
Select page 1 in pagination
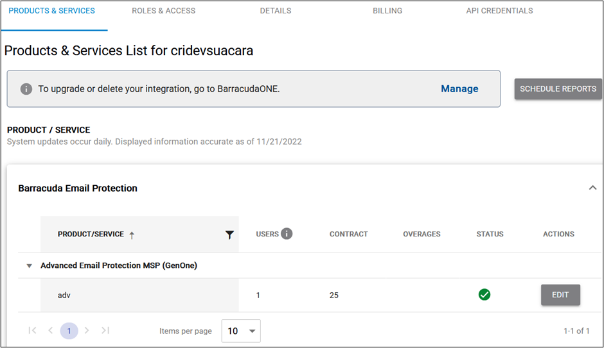coord(69,331)
